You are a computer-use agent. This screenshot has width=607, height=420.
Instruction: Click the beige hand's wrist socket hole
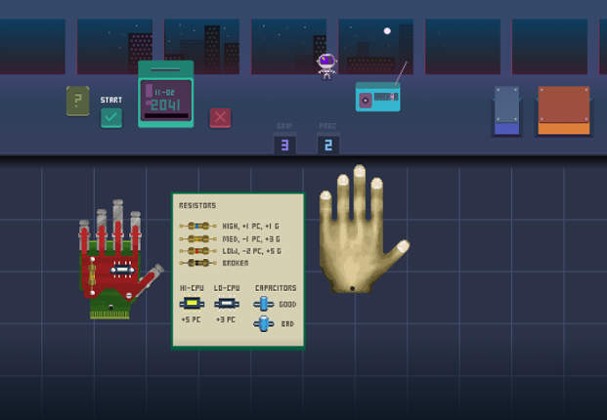click(x=352, y=288)
